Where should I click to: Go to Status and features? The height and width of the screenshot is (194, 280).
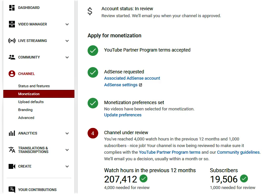(x=34, y=86)
